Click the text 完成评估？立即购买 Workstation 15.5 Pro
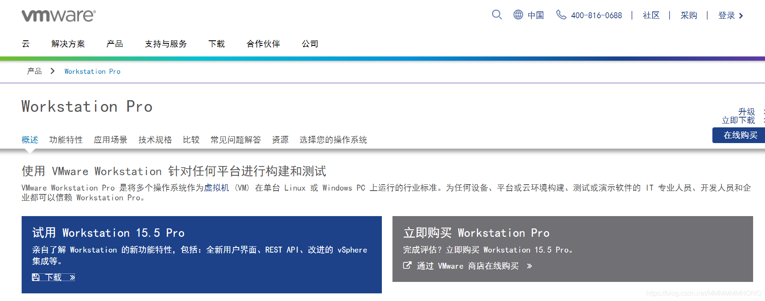This screenshot has width=765, height=301. click(488, 250)
